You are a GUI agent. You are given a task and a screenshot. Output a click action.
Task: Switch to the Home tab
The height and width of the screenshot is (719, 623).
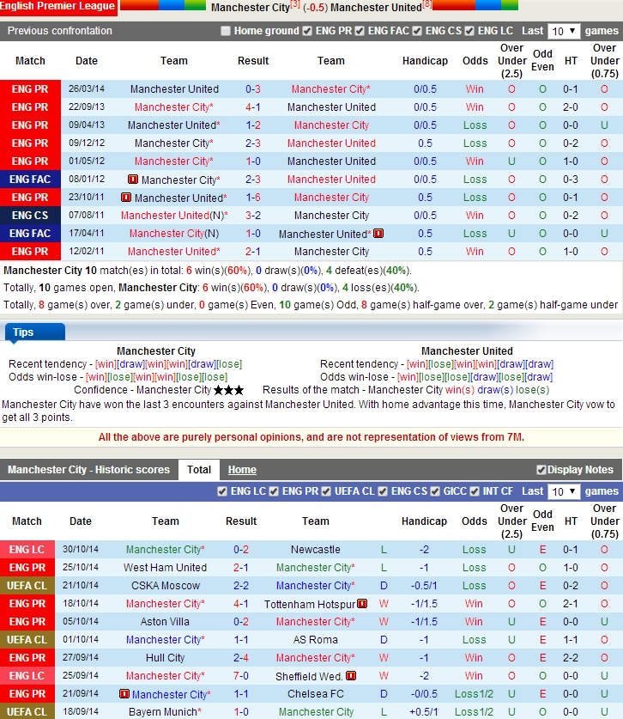pos(242,470)
